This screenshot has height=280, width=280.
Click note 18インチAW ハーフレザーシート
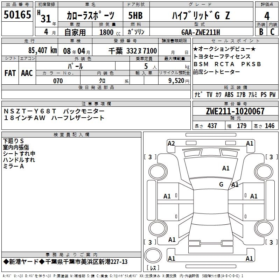[x=54, y=118]
